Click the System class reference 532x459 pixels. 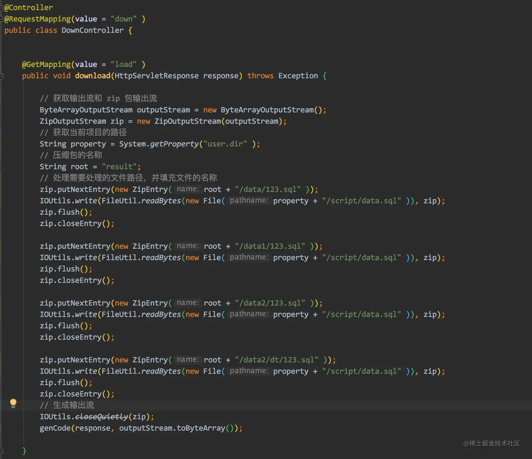(132, 144)
